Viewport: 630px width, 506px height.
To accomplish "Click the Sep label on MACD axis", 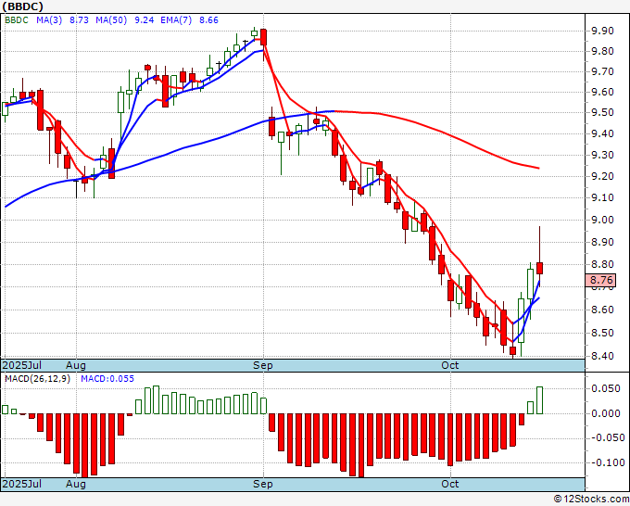I will click(263, 484).
